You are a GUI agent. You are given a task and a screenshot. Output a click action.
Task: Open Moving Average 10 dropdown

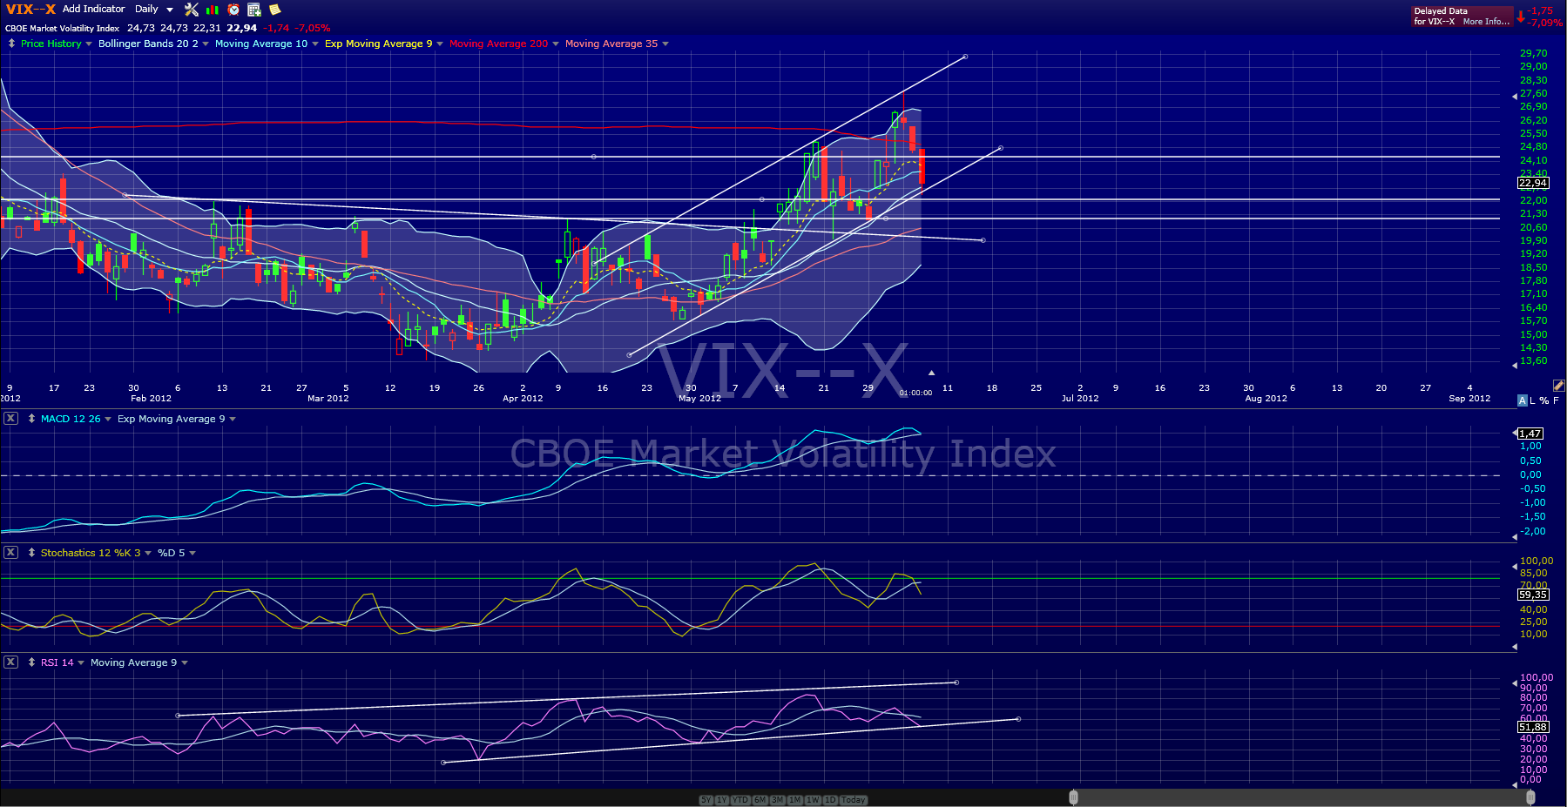(315, 44)
